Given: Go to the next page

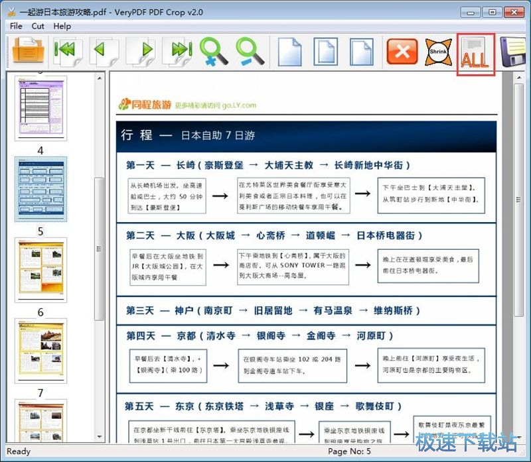Looking at the screenshot, I should tap(141, 51).
